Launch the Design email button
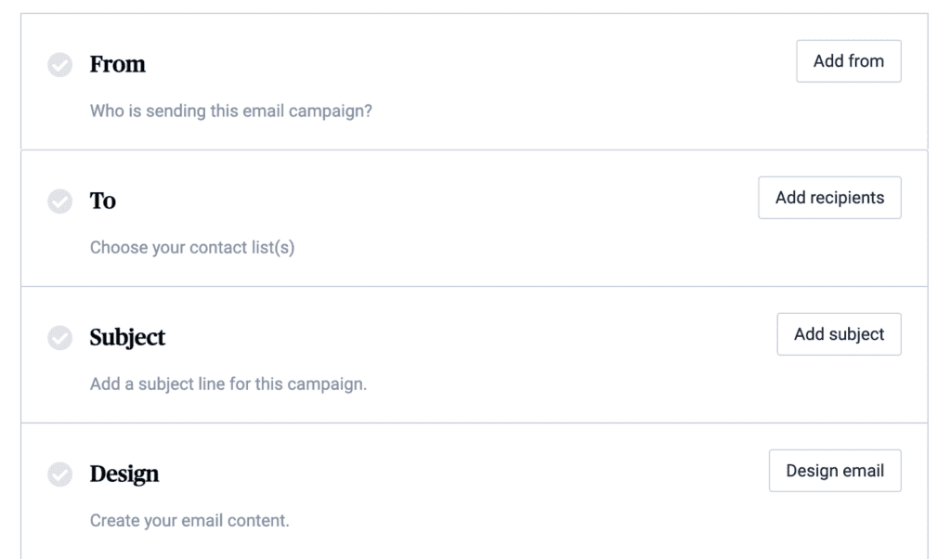Viewport: 951px width, 559px height. pyautogui.click(x=835, y=471)
